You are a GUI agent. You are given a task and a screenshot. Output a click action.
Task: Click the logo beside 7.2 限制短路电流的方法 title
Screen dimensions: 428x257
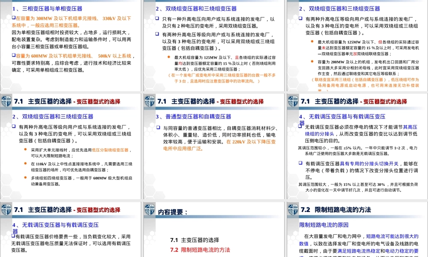pos(293,210)
